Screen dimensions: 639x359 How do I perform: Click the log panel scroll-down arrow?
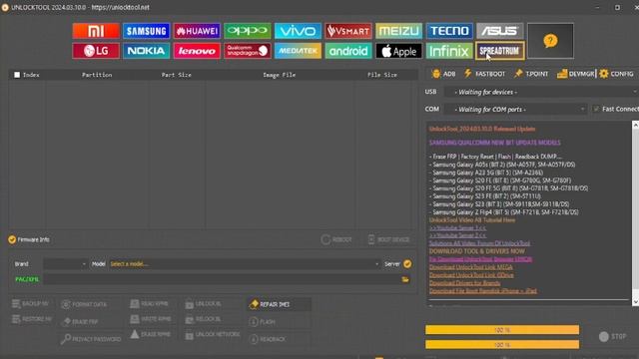(x=635, y=302)
